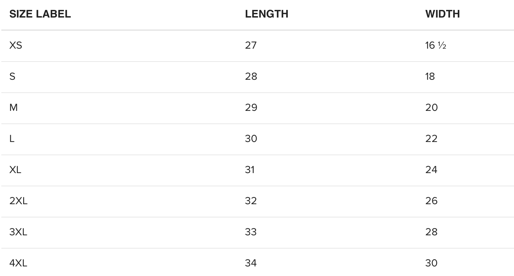Click the WIDTH column header

pyautogui.click(x=442, y=14)
